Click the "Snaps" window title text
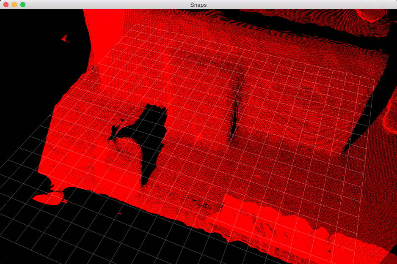This screenshot has width=397, height=264. 198,5
